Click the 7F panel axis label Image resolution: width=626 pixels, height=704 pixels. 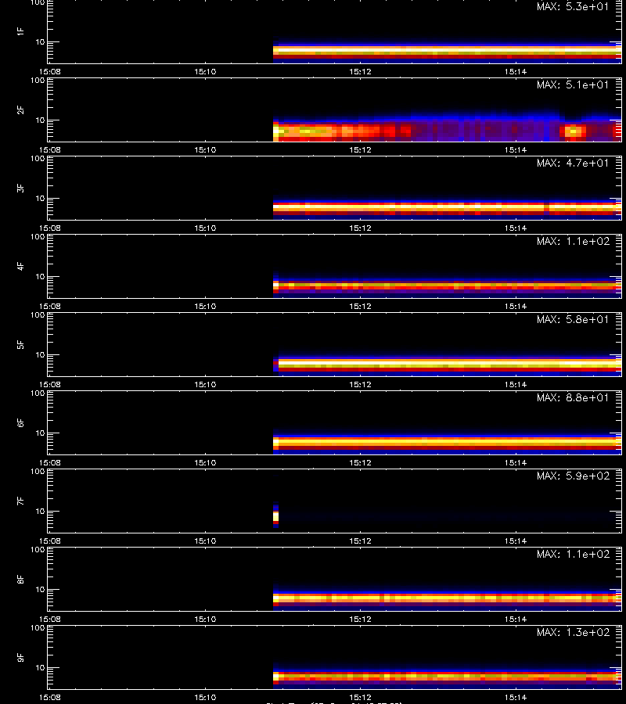coord(20,501)
